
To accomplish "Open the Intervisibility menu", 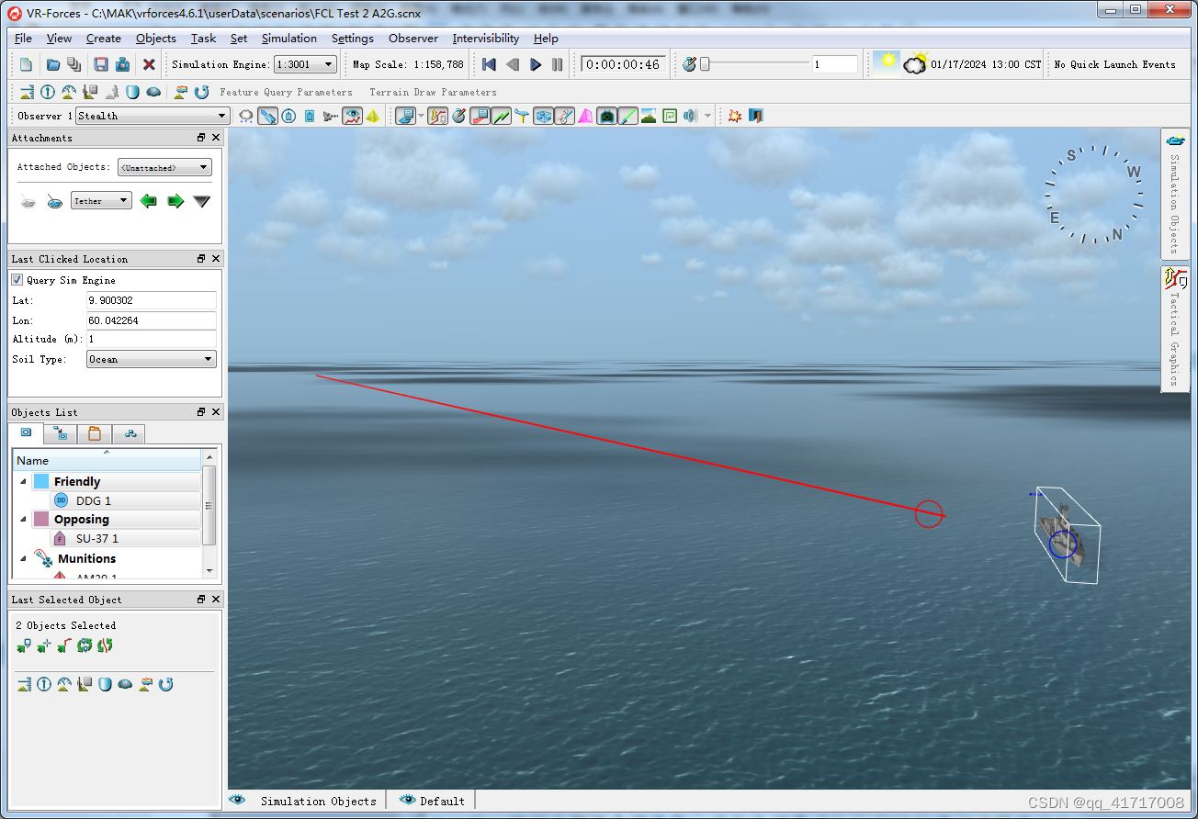I will pyautogui.click(x=486, y=39).
